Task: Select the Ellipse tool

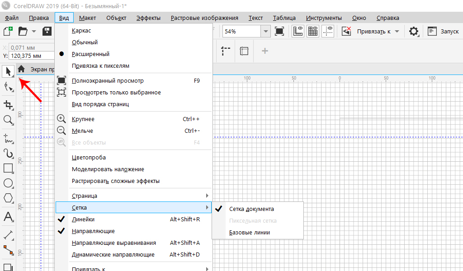Action: [8, 183]
